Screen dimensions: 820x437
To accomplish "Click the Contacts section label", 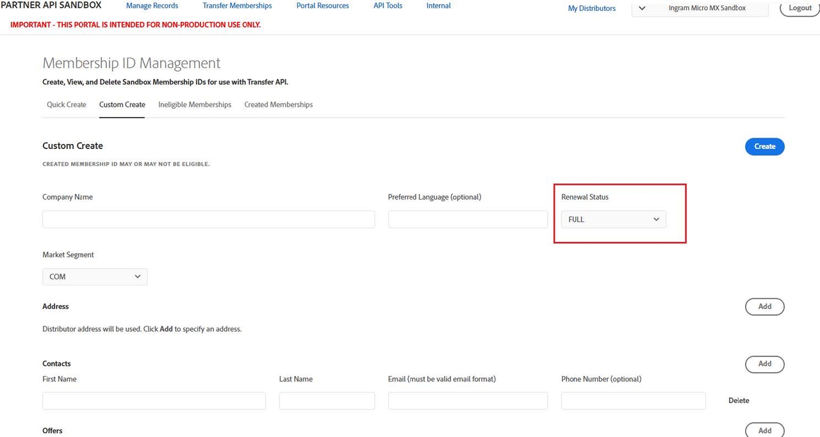I will (56, 363).
